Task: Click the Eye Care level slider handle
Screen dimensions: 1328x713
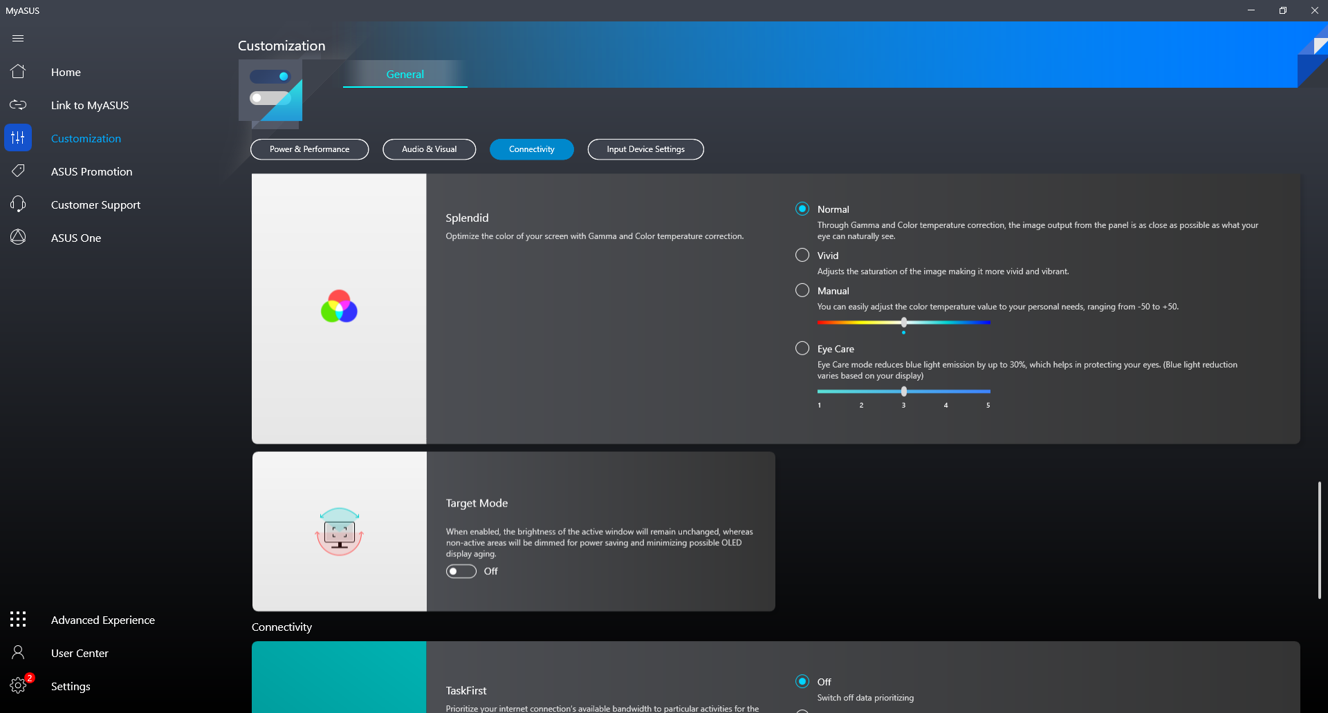Action: [904, 391]
